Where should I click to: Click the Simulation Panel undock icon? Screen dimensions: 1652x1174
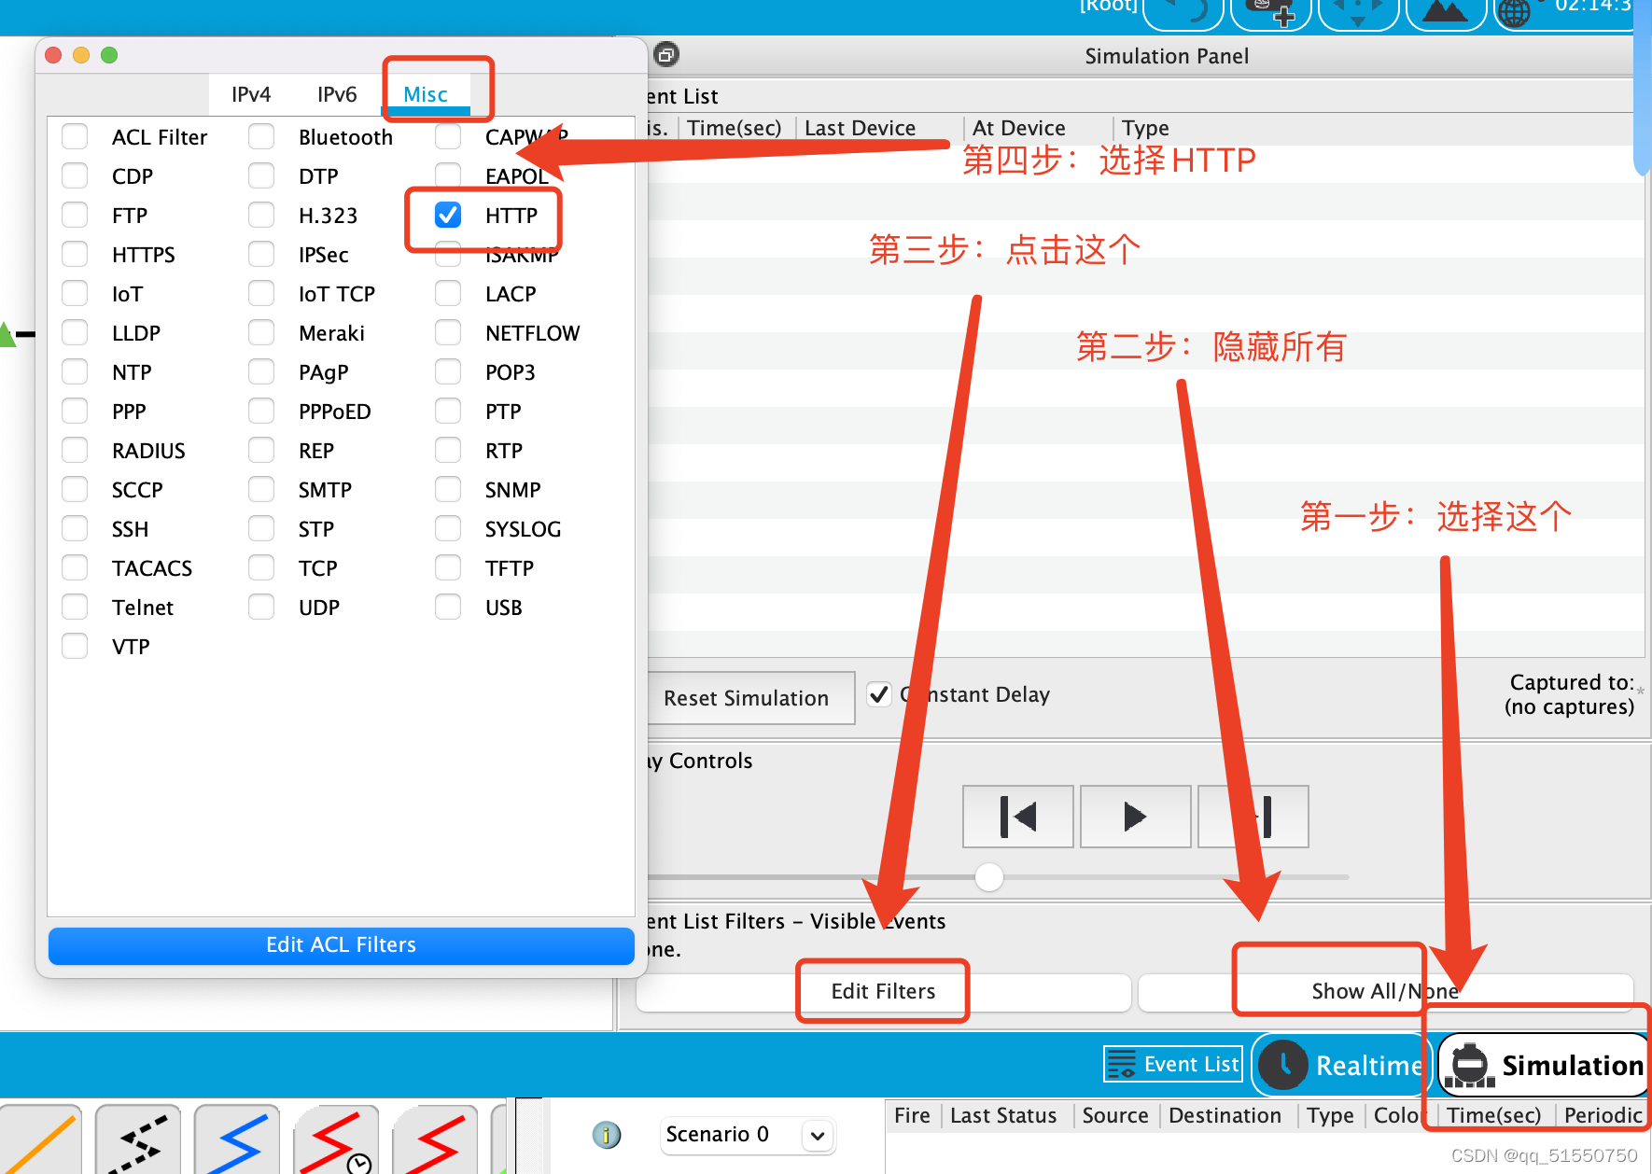(666, 54)
